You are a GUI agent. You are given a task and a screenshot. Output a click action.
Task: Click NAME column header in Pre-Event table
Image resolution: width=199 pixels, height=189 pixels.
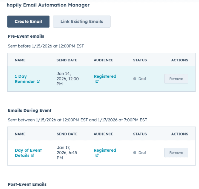[20, 60]
